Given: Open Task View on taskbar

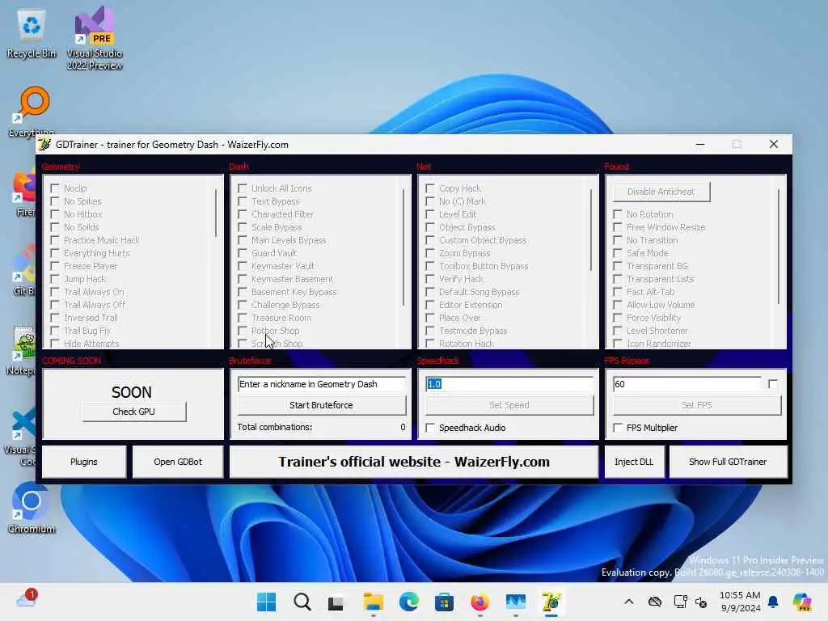Looking at the screenshot, I should click(336, 602).
